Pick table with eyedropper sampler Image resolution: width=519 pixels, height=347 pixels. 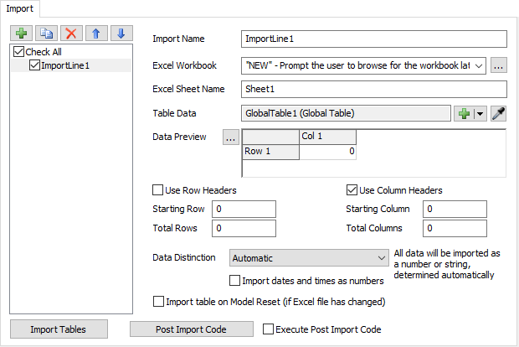(x=499, y=113)
